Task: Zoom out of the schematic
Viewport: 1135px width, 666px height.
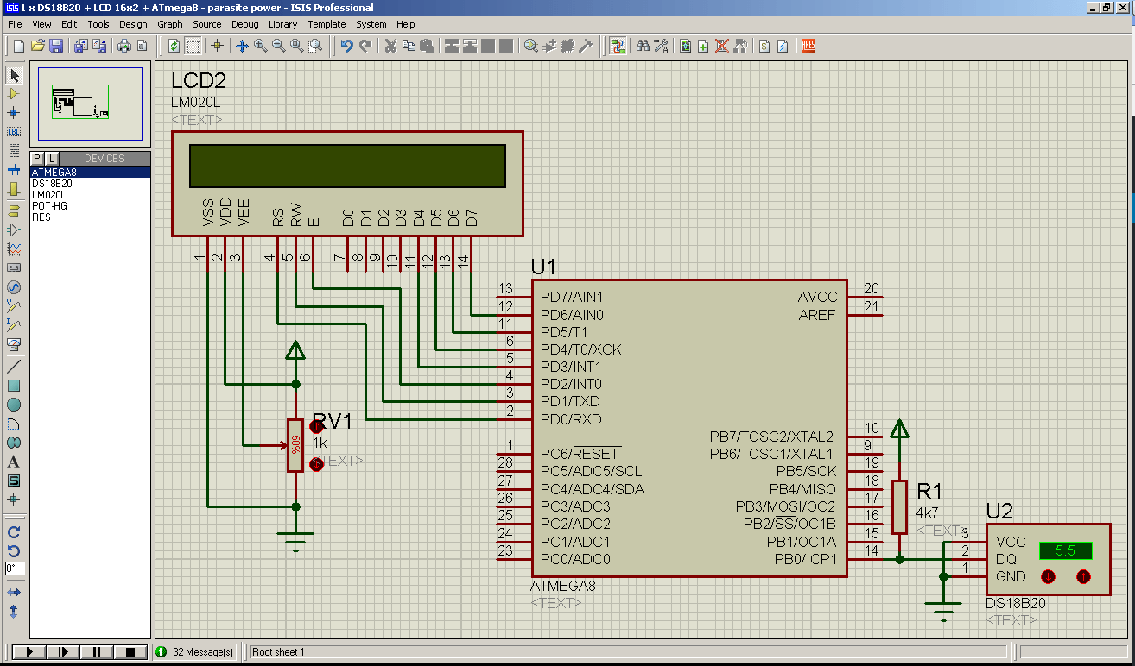Action: click(x=278, y=46)
